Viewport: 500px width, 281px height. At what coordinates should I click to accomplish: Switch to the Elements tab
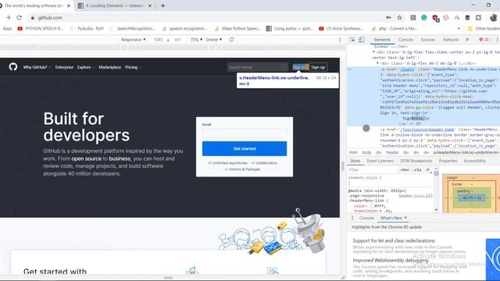click(382, 40)
